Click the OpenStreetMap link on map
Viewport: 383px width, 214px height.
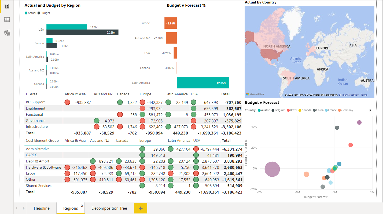[x=348, y=95]
